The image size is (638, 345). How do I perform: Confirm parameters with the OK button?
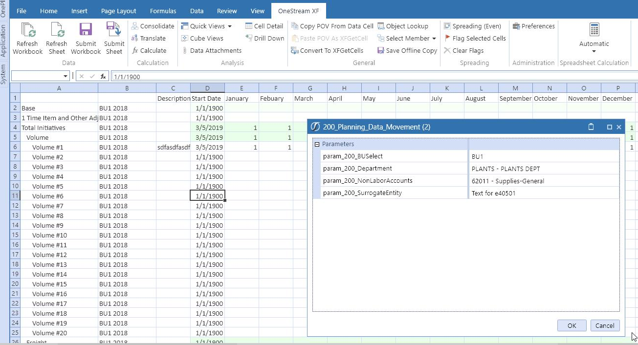coord(572,325)
